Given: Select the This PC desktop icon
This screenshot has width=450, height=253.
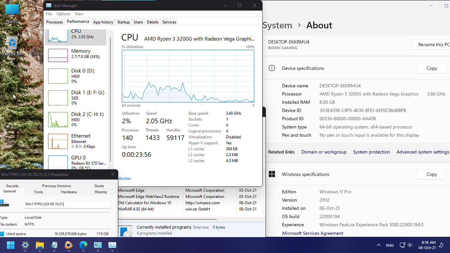Looking at the screenshot, I should click(12, 14).
